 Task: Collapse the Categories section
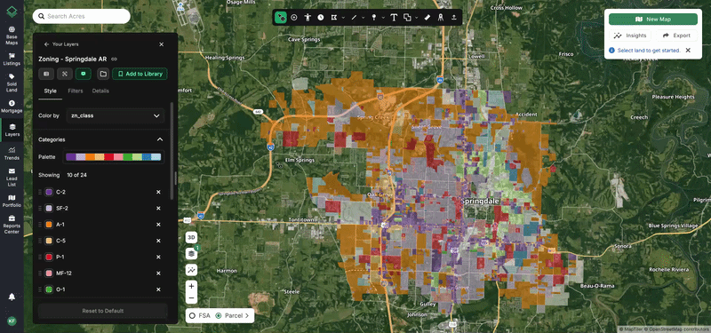tap(160, 139)
